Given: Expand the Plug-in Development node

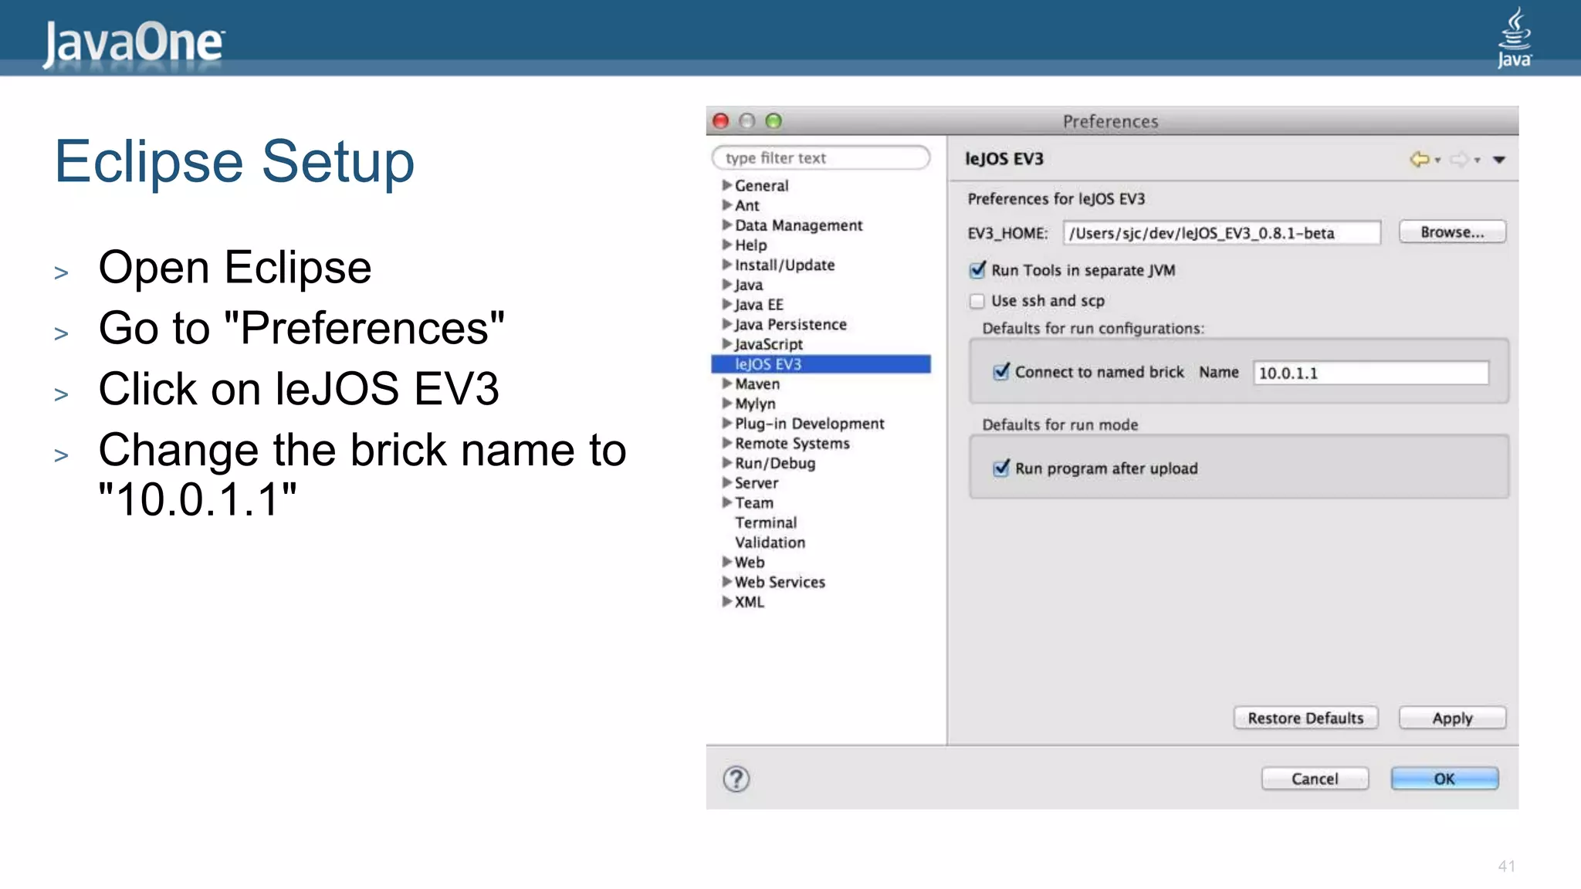Looking at the screenshot, I should pos(726,423).
